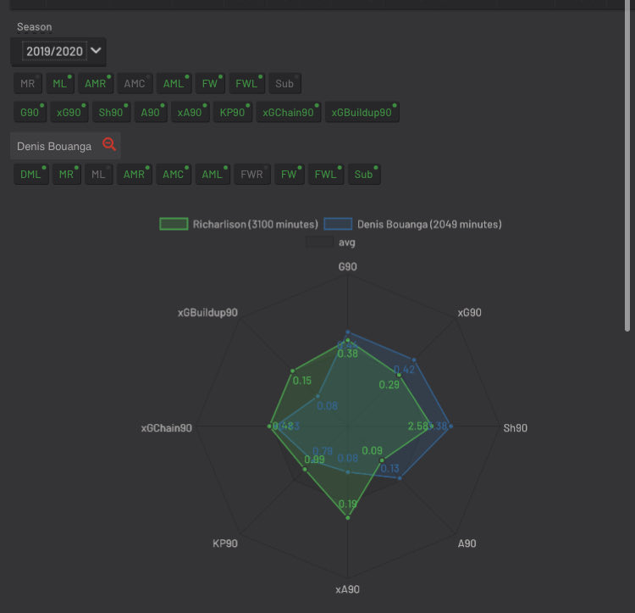Click the avg legend label
The height and width of the screenshot is (613, 635).
(347, 242)
